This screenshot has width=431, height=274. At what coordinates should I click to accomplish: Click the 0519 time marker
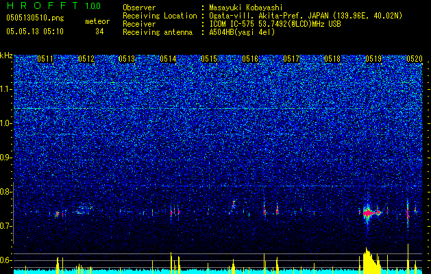point(373,59)
